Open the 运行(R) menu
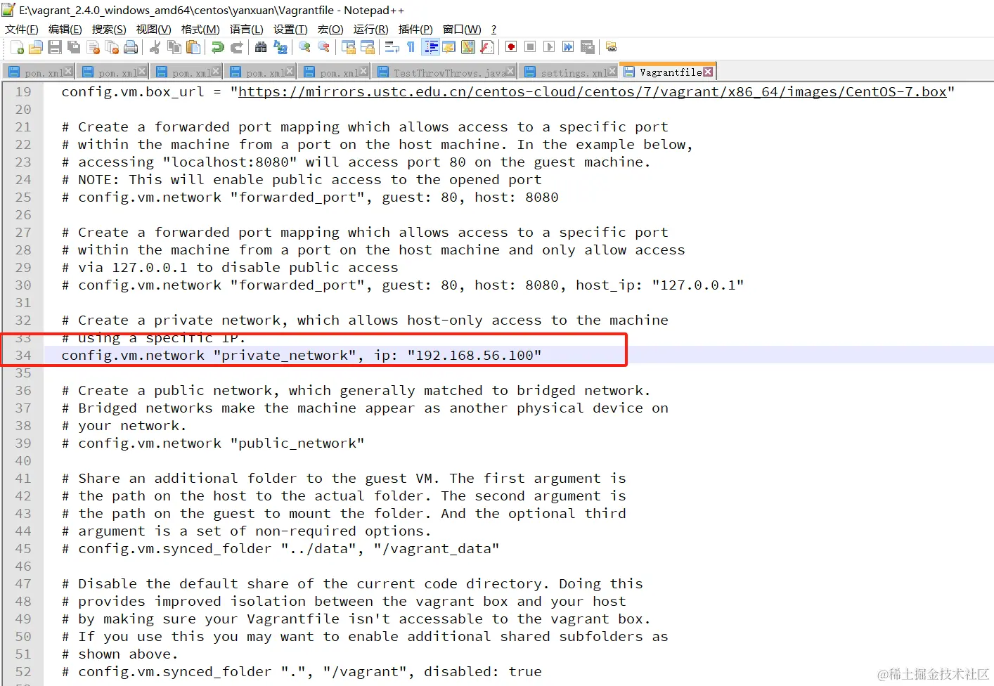Viewport: 994px width, 686px height. [x=370, y=29]
